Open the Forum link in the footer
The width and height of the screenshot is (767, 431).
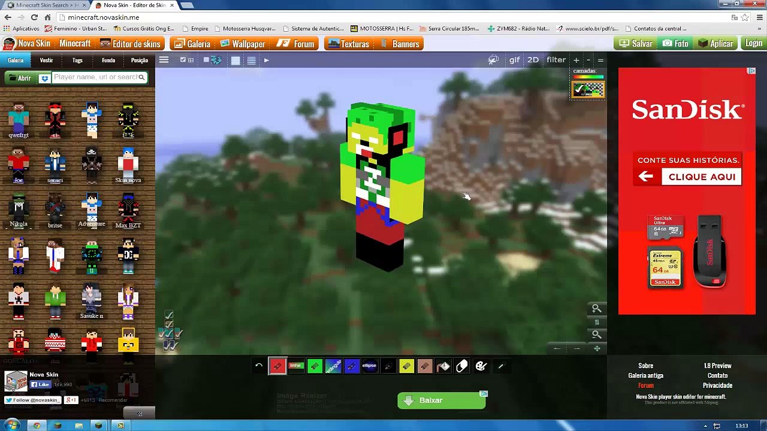pyautogui.click(x=645, y=386)
